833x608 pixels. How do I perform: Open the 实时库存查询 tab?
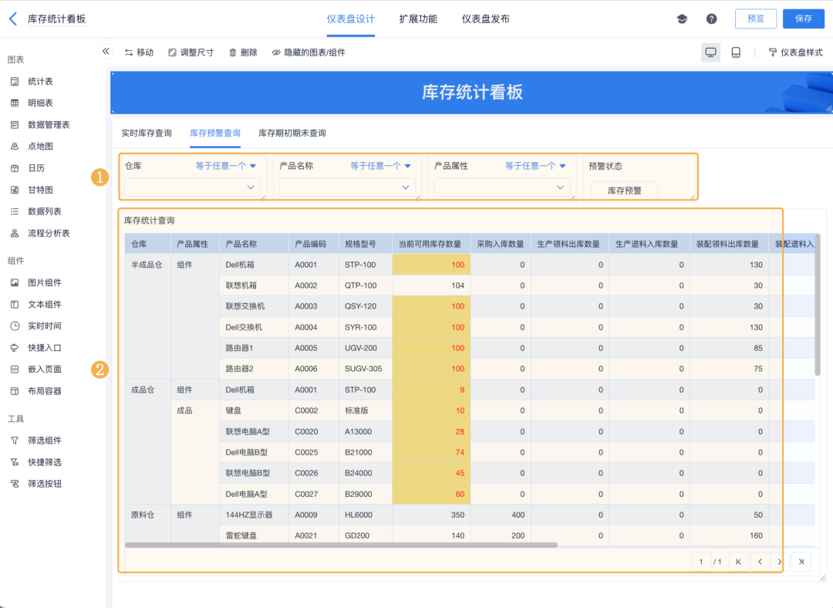pyautogui.click(x=147, y=133)
